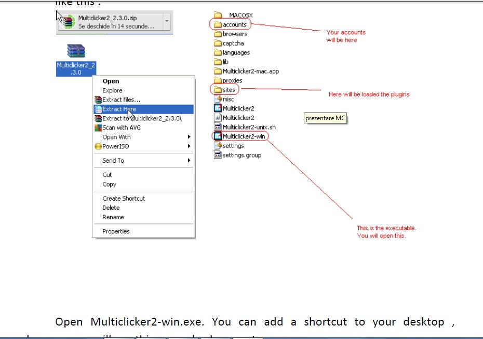This screenshot has height=339, width=483.
Task: Click the AVG icon in menu
Action: [x=98, y=128]
